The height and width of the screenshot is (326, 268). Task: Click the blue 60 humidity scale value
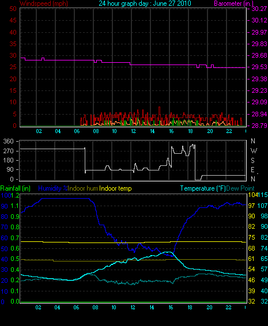click(x=5, y=238)
